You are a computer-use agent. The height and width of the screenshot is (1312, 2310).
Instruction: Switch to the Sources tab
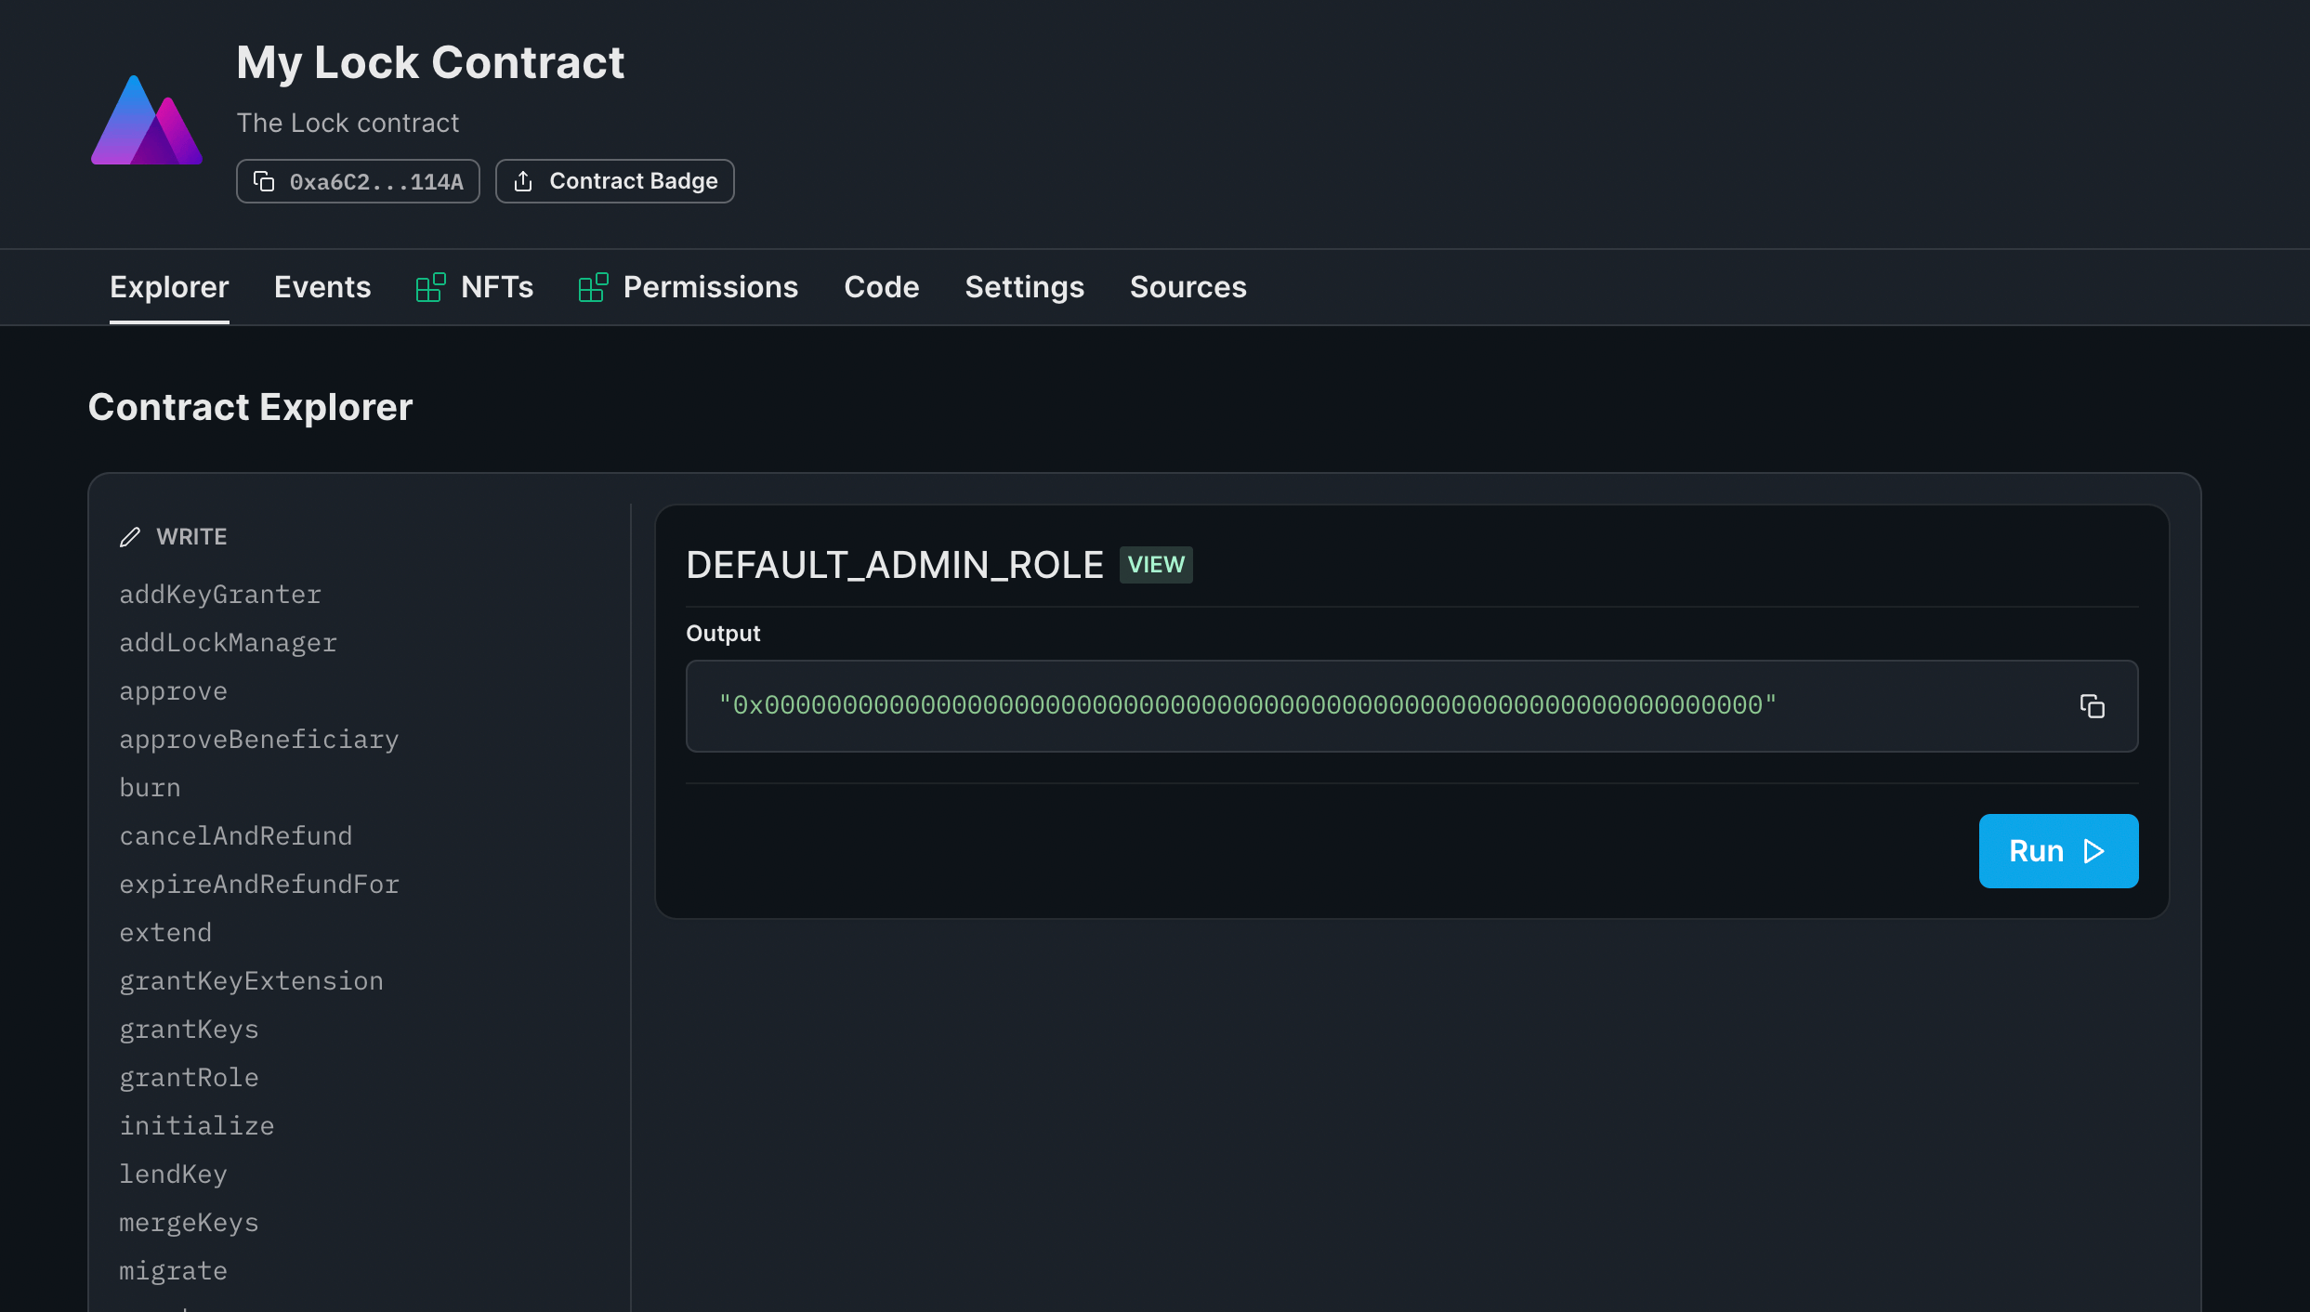click(1188, 287)
